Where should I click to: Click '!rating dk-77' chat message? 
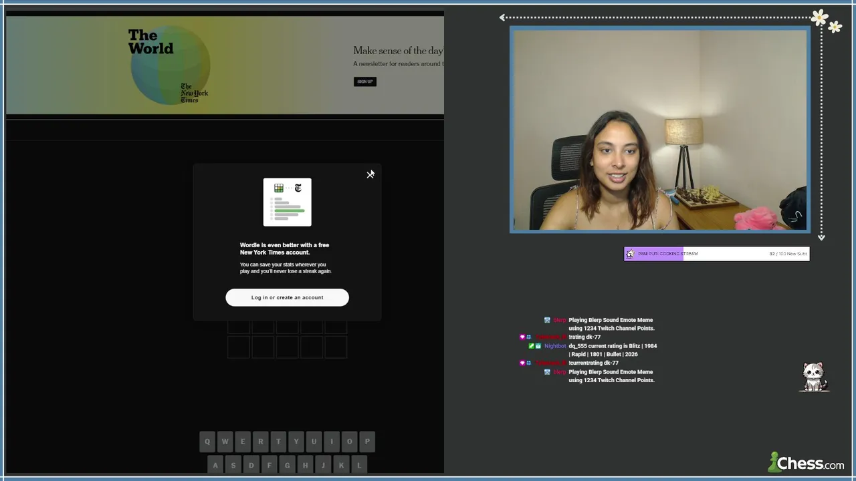click(584, 337)
